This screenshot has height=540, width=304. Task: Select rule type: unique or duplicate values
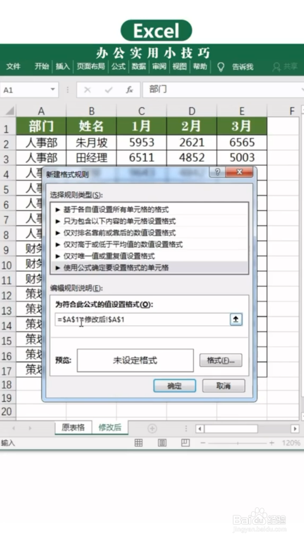point(149,256)
